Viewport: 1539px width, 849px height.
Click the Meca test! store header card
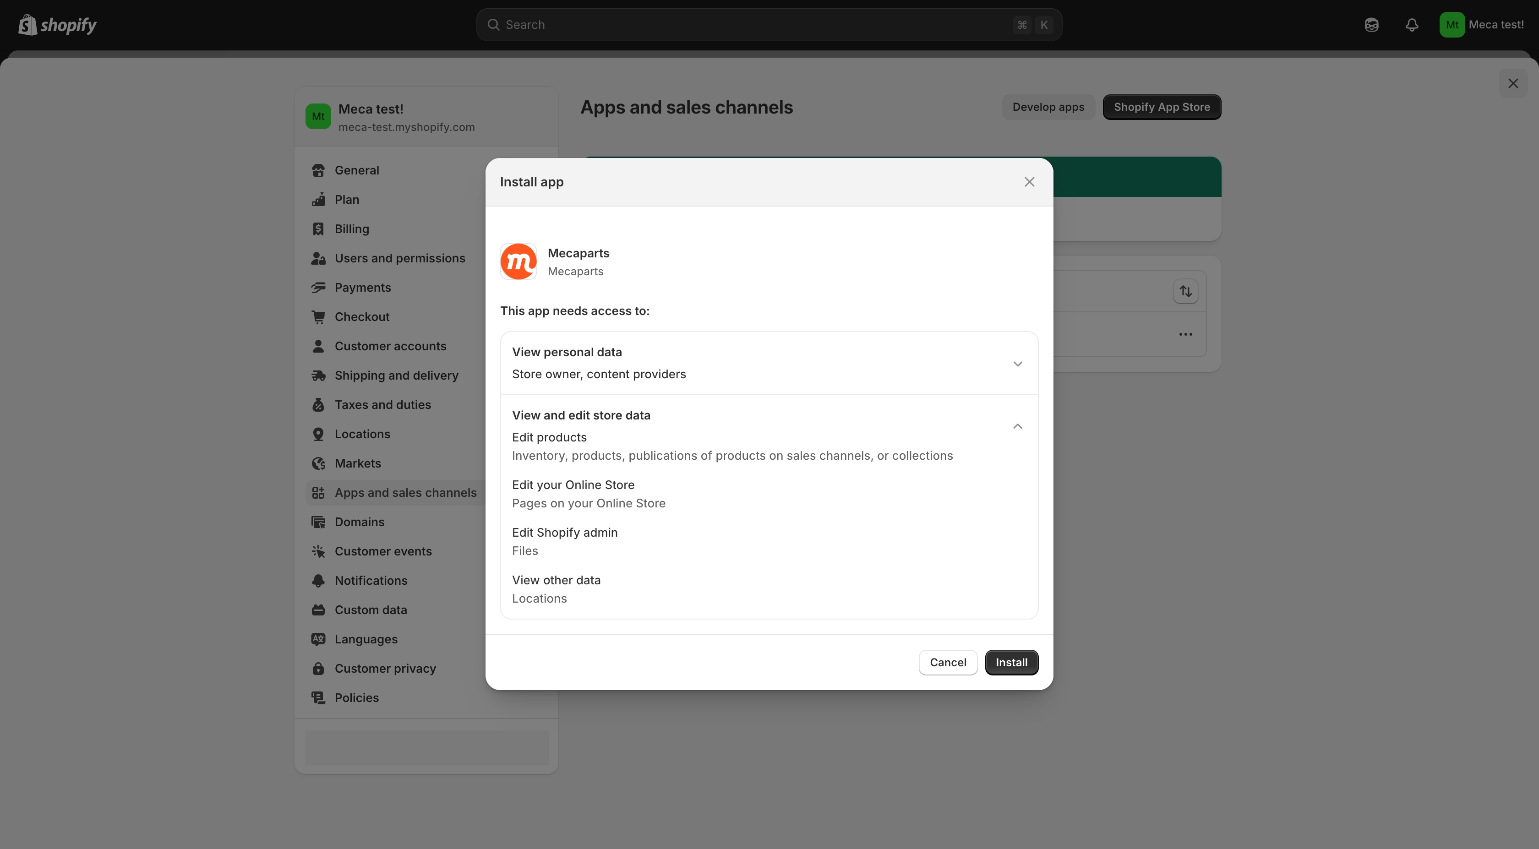click(426, 117)
